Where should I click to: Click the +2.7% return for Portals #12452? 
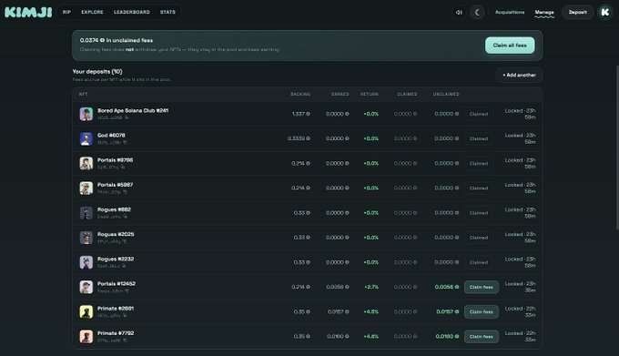pos(371,287)
